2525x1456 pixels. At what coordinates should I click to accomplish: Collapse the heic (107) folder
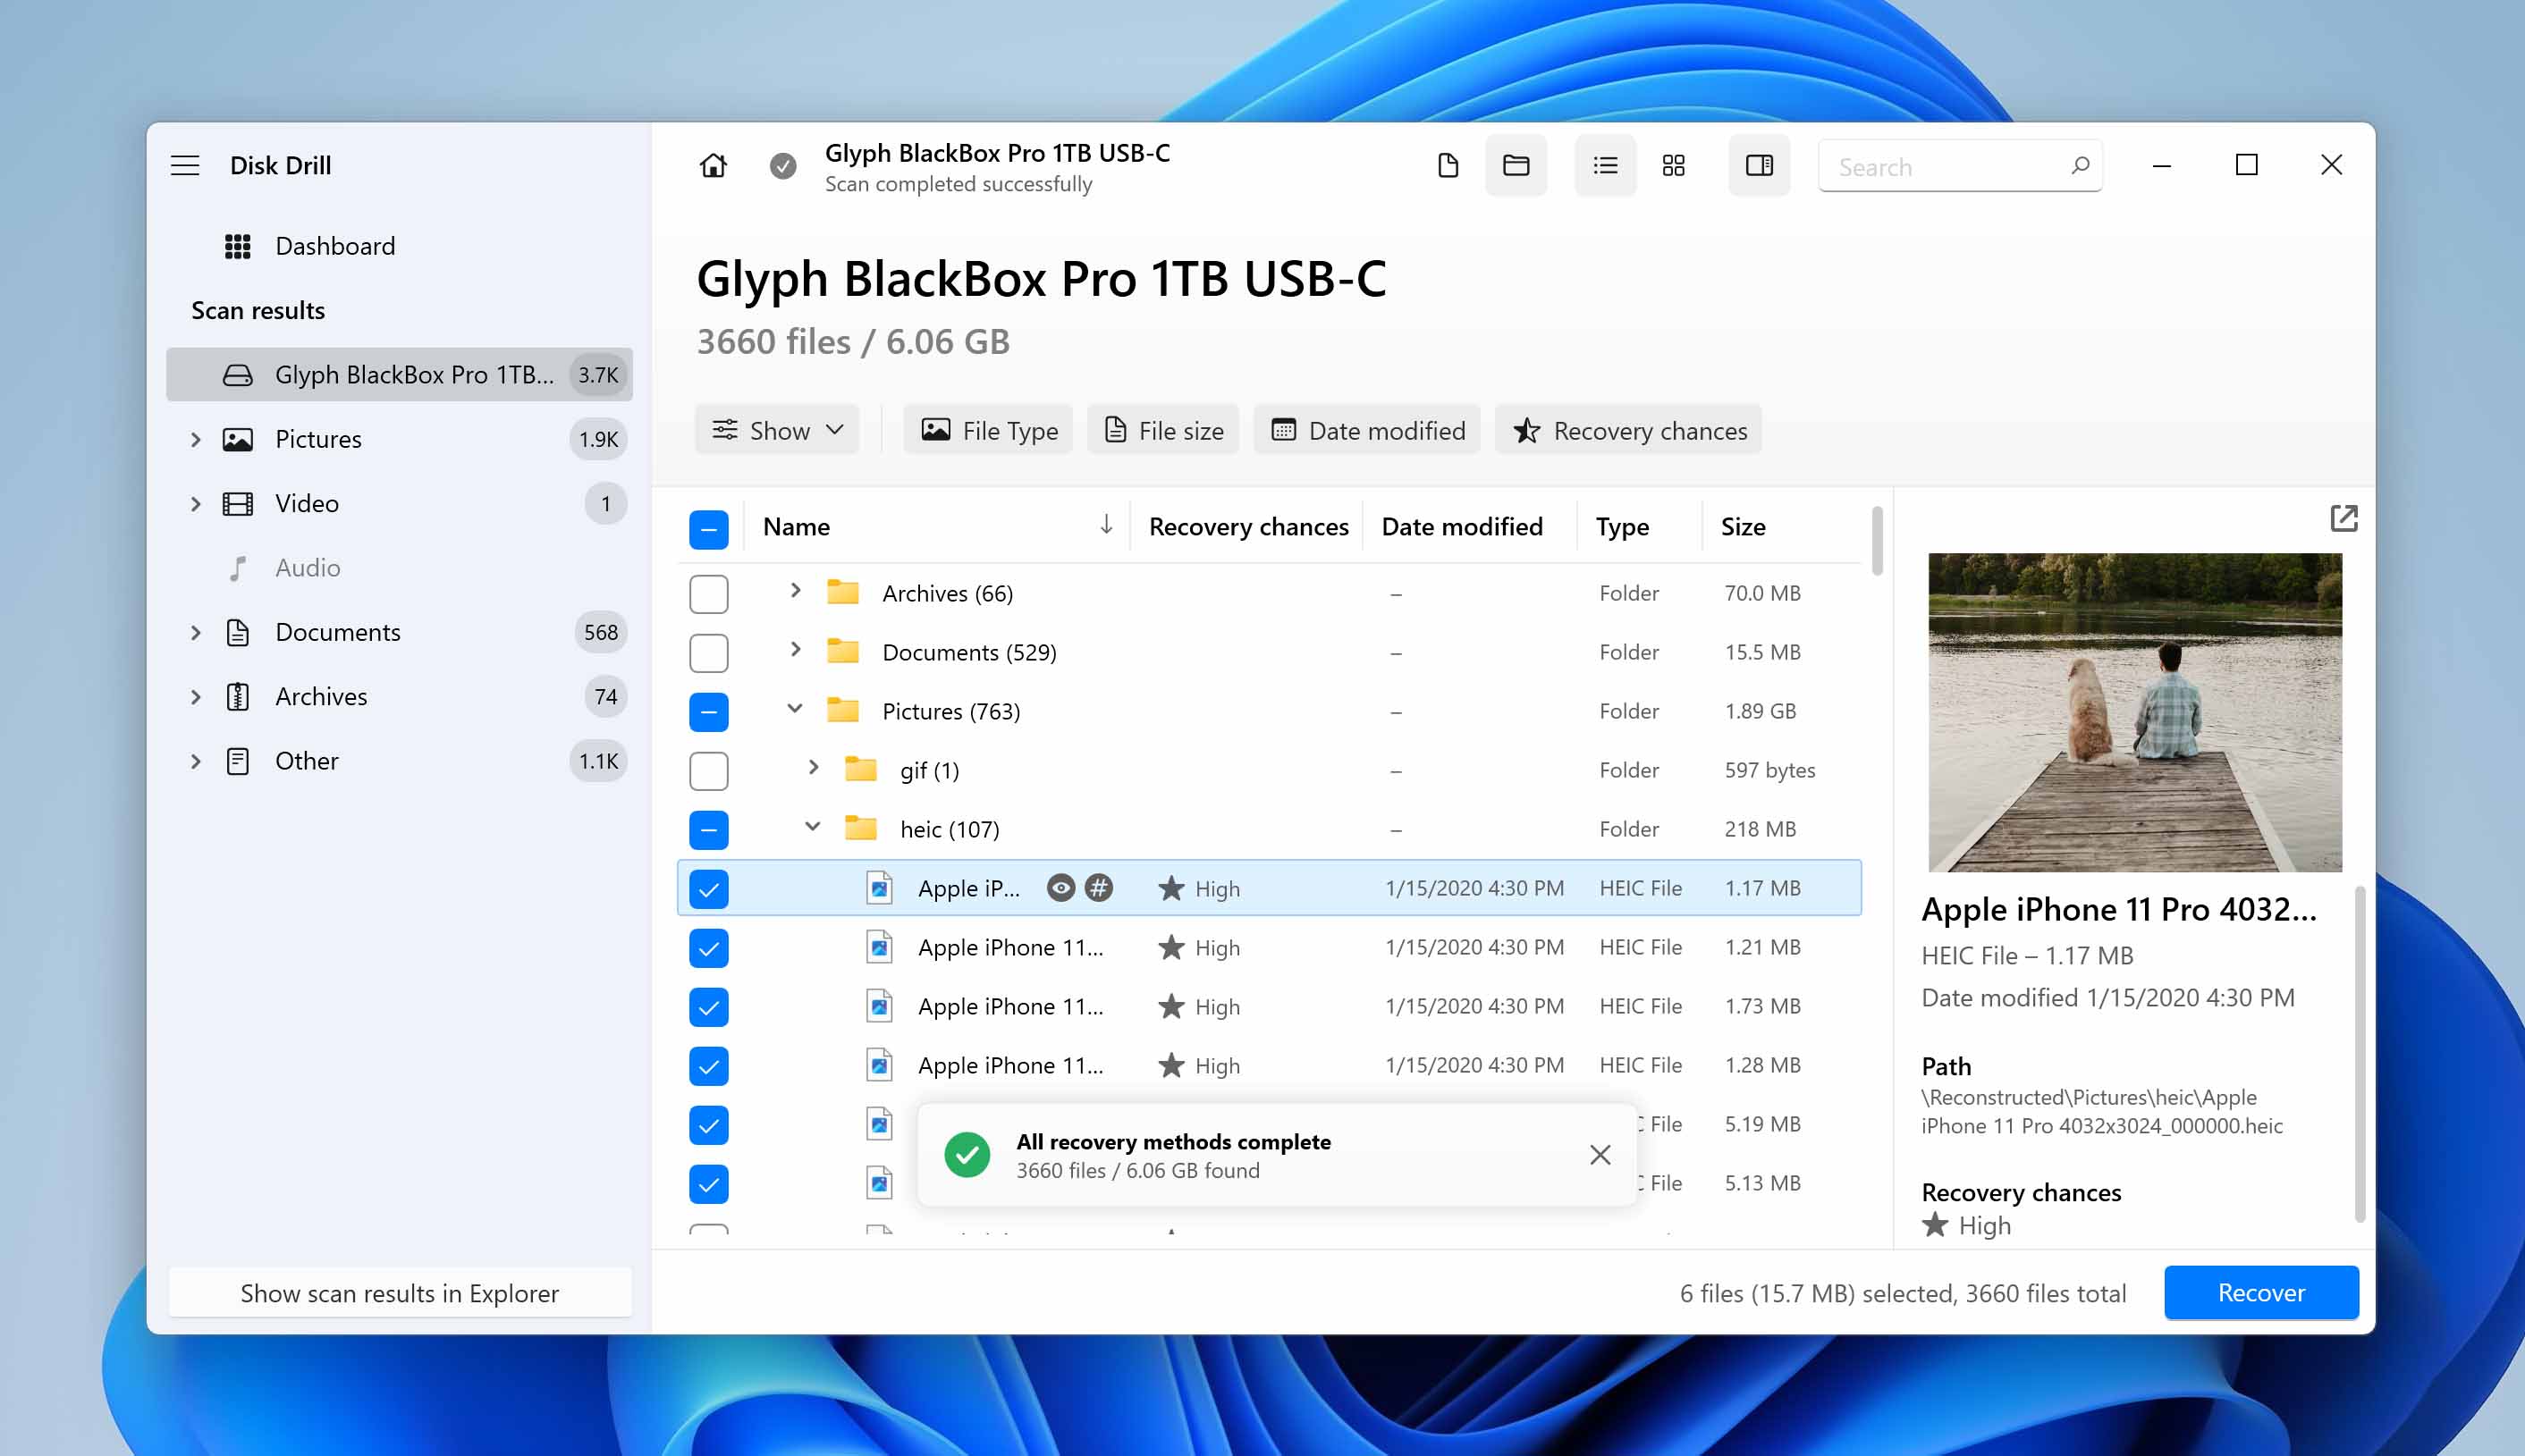814,827
